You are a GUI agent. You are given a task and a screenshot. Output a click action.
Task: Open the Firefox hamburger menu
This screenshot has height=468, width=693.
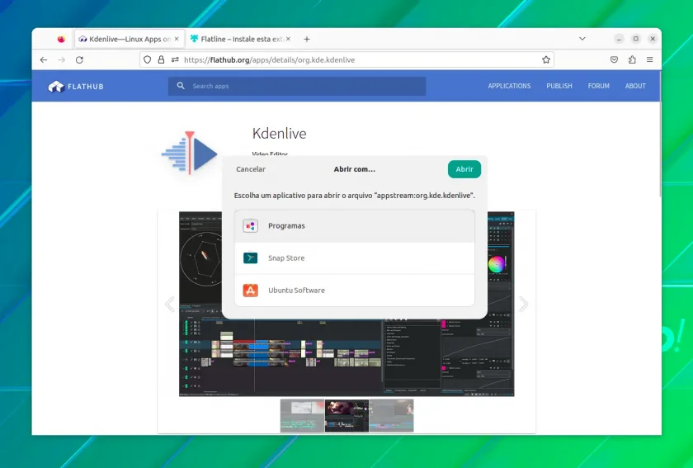click(x=650, y=59)
